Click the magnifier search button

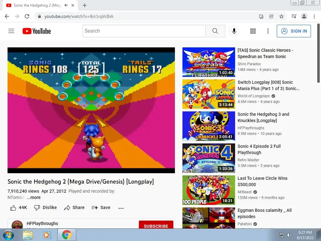coord(215,31)
